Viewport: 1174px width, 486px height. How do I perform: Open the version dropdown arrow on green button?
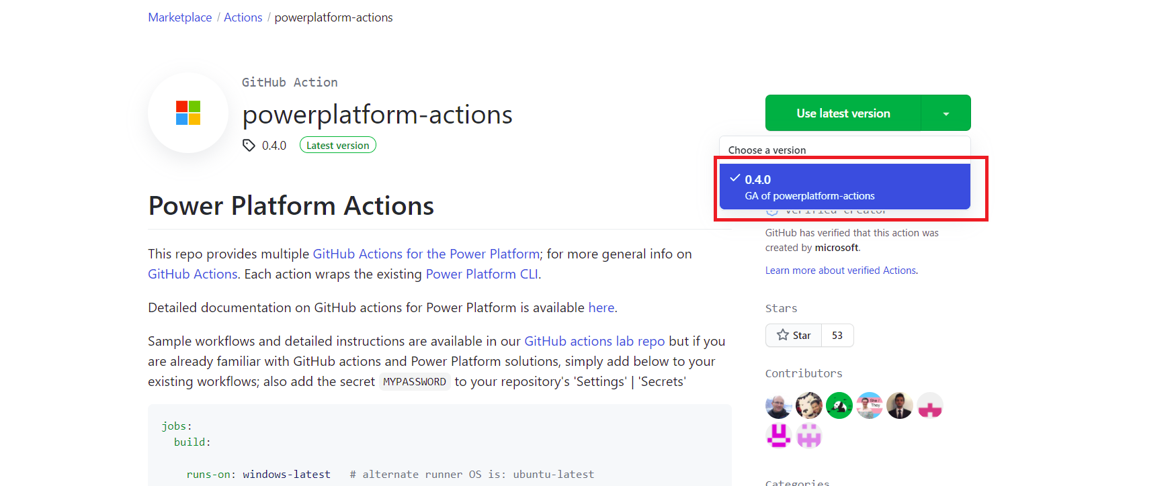pos(947,113)
